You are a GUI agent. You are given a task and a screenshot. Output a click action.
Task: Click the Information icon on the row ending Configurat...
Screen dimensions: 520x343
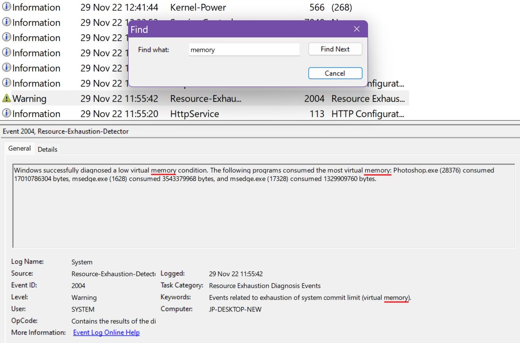coord(6,83)
